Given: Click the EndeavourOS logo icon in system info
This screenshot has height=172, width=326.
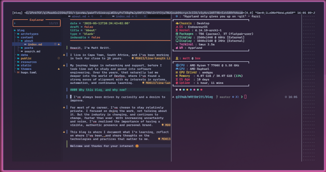Looking at the screenshot, I should tap(177, 26).
